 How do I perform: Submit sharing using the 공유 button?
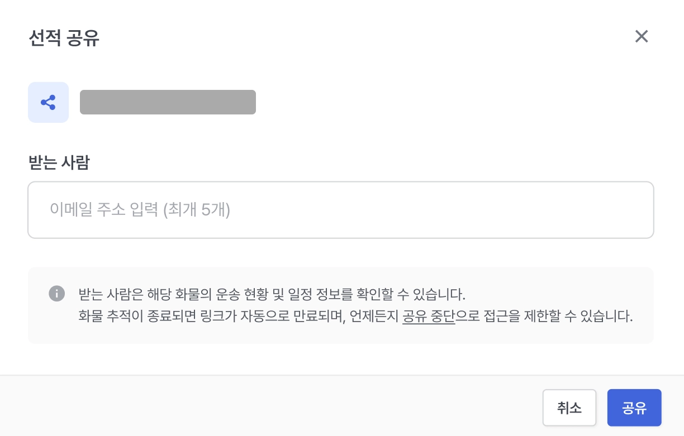(x=634, y=408)
